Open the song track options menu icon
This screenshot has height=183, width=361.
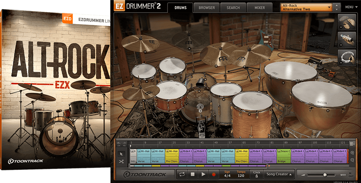pyautogui.click(x=352, y=144)
